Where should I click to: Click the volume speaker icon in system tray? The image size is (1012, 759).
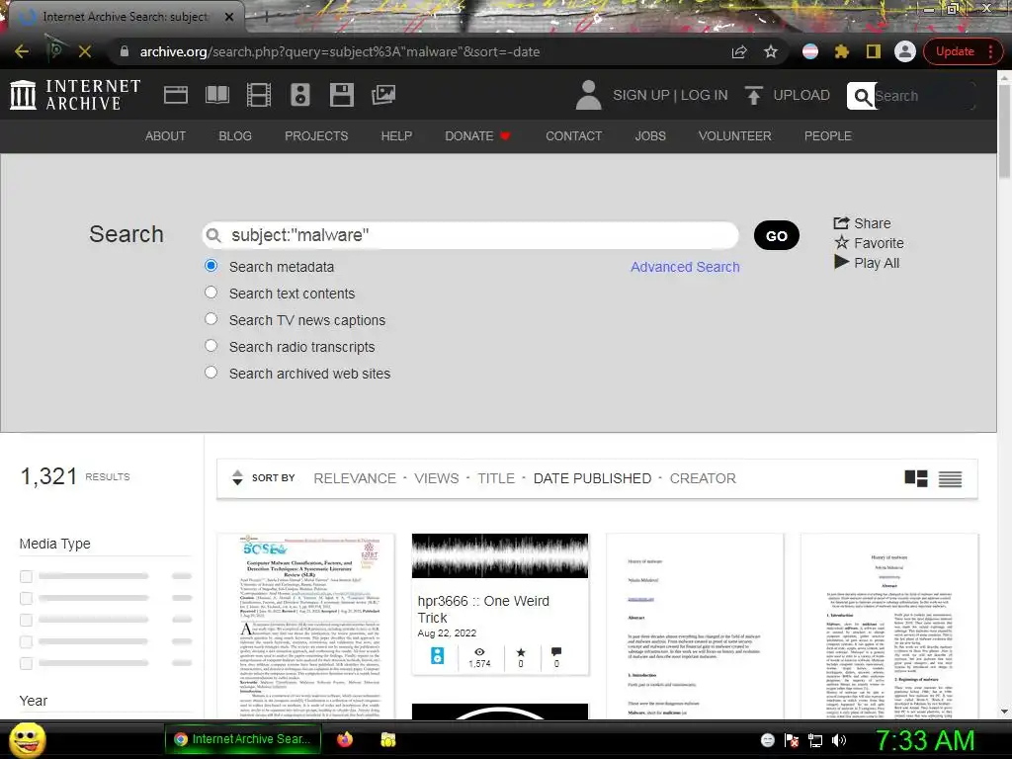pos(839,740)
